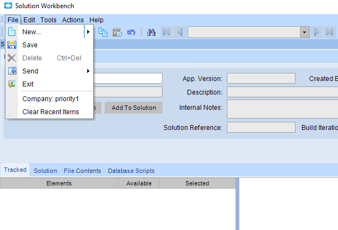The height and width of the screenshot is (230, 338).
Task: Select Company: priority1 menu entry
Action: [x=51, y=99]
